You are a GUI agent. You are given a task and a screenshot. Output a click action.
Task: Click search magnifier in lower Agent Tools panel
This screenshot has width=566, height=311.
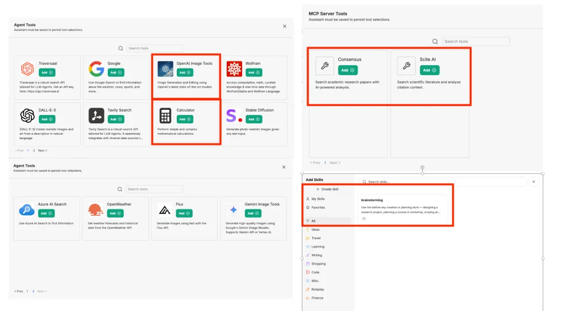tap(120, 189)
